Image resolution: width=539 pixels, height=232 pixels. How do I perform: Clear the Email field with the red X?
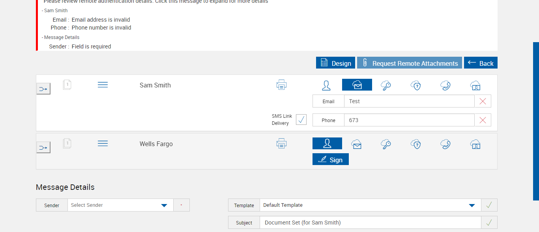click(x=483, y=101)
